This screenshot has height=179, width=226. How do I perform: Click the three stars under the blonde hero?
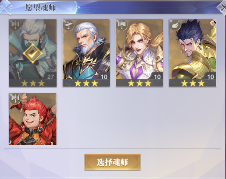(x=139, y=83)
